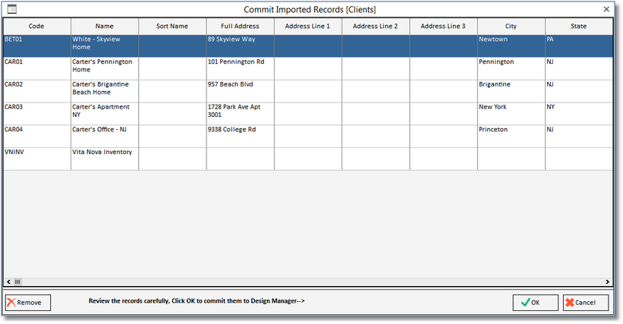Image resolution: width=623 pixels, height=324 pixels.
Task: Click the Princeton city cell
Action: [511, 137]
